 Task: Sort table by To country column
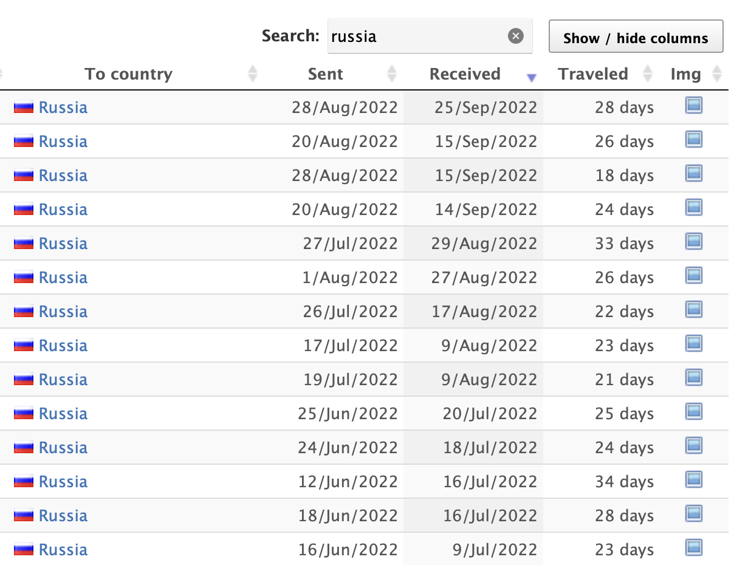[129, 74]
